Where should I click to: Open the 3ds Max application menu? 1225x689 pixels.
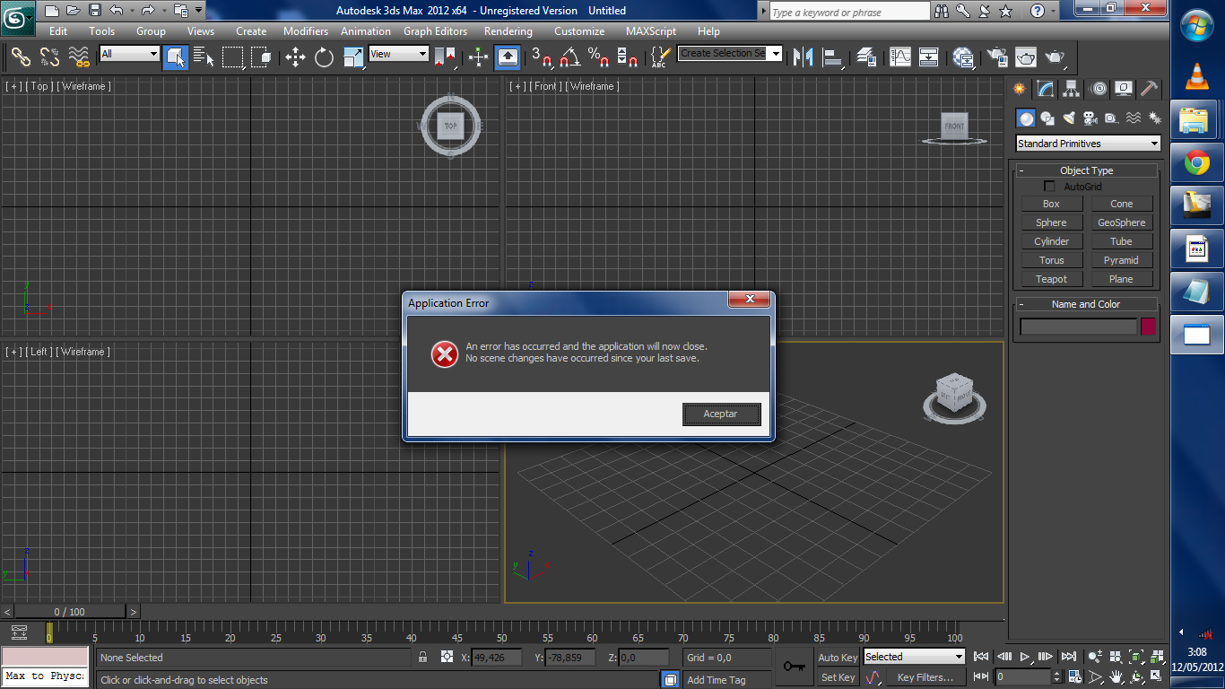[x=18, y=18]
